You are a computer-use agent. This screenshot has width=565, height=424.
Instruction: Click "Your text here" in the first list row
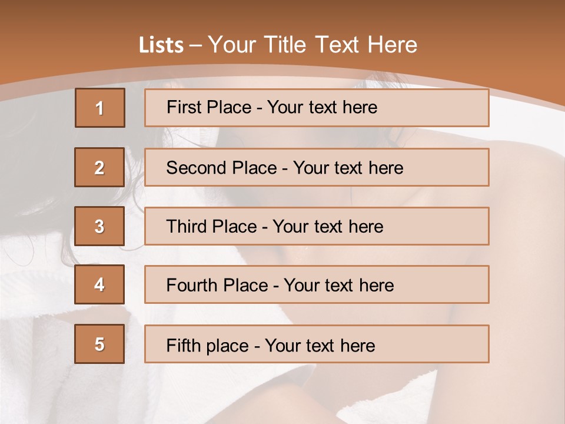[x=322, y=107]
